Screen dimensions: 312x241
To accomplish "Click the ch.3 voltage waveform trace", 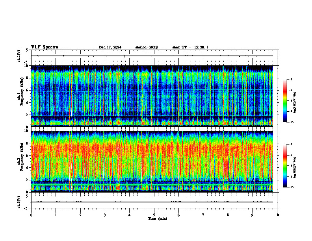I will click(x=152, y=202).
